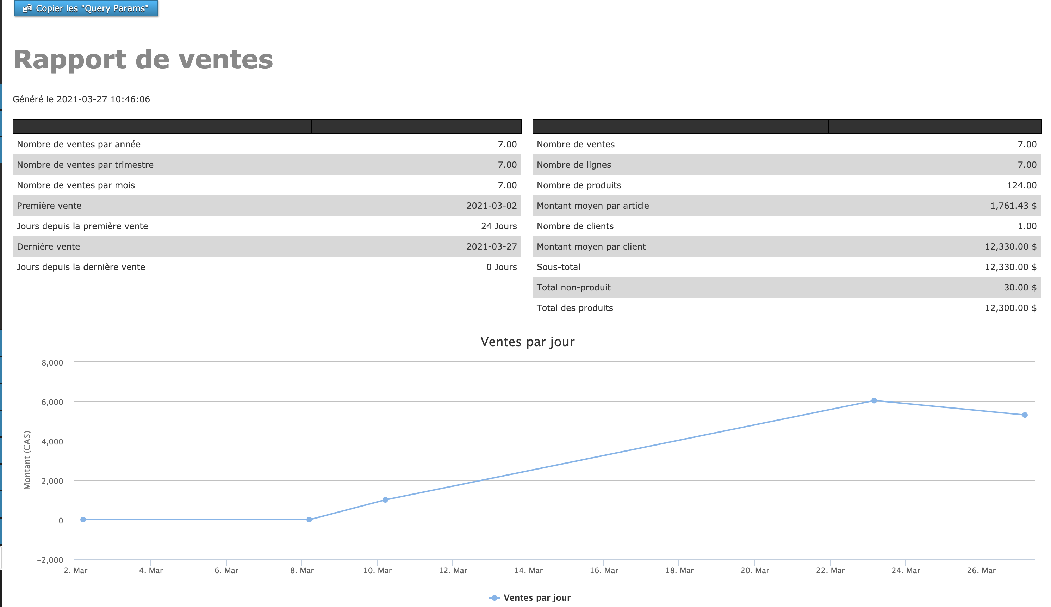
Task: Click the Dernière vente date value
Action: pos(491,246)
